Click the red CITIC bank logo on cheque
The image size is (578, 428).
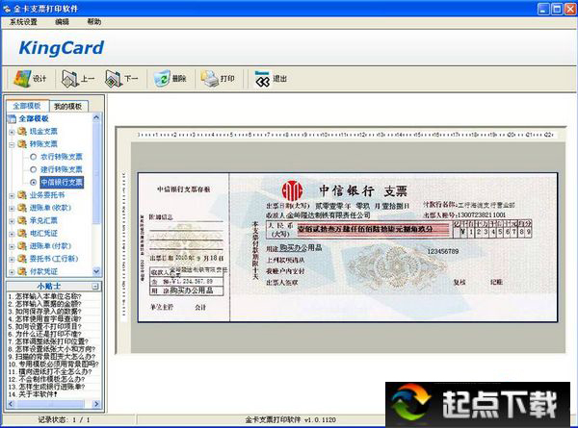[x=292, y=190]
